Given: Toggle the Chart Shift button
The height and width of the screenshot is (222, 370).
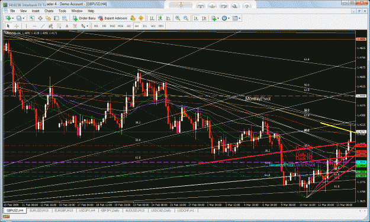Looking at the screenshot, I should [204, 18].
